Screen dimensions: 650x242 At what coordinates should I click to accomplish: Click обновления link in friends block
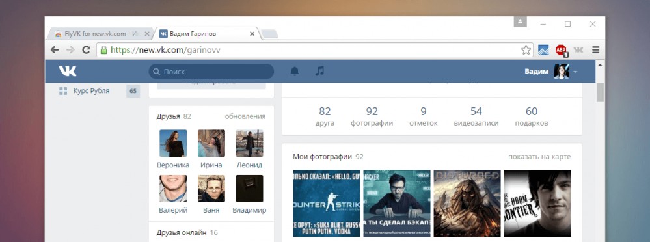point(245,116)
